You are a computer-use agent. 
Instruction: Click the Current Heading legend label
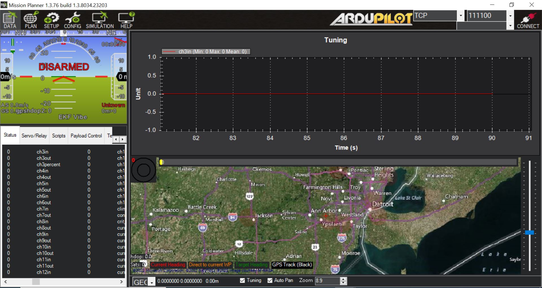pos(168,265)
